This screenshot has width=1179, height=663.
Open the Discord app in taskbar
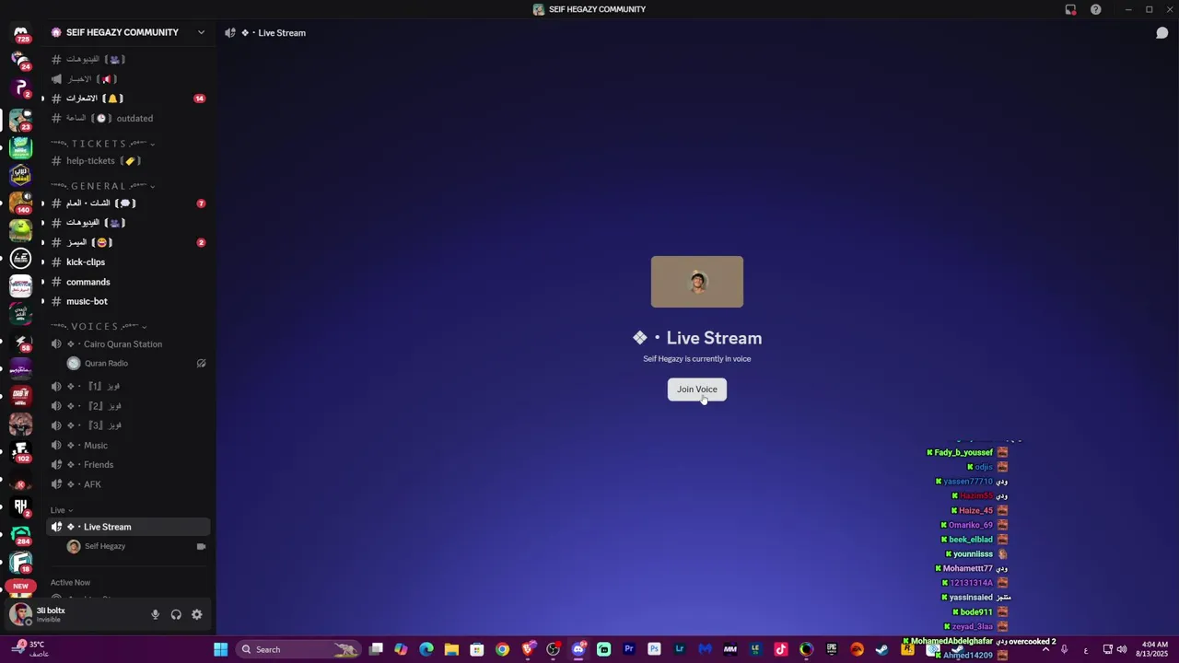pos(578,649)
